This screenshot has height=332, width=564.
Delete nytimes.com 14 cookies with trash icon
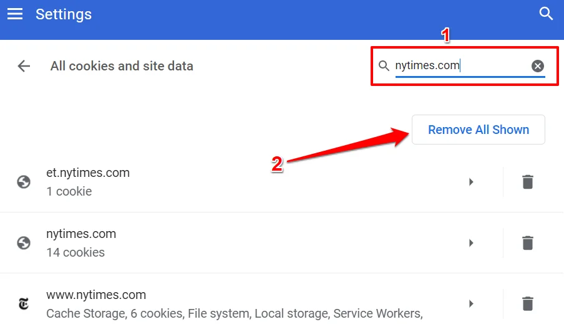[x=528, y=243]
